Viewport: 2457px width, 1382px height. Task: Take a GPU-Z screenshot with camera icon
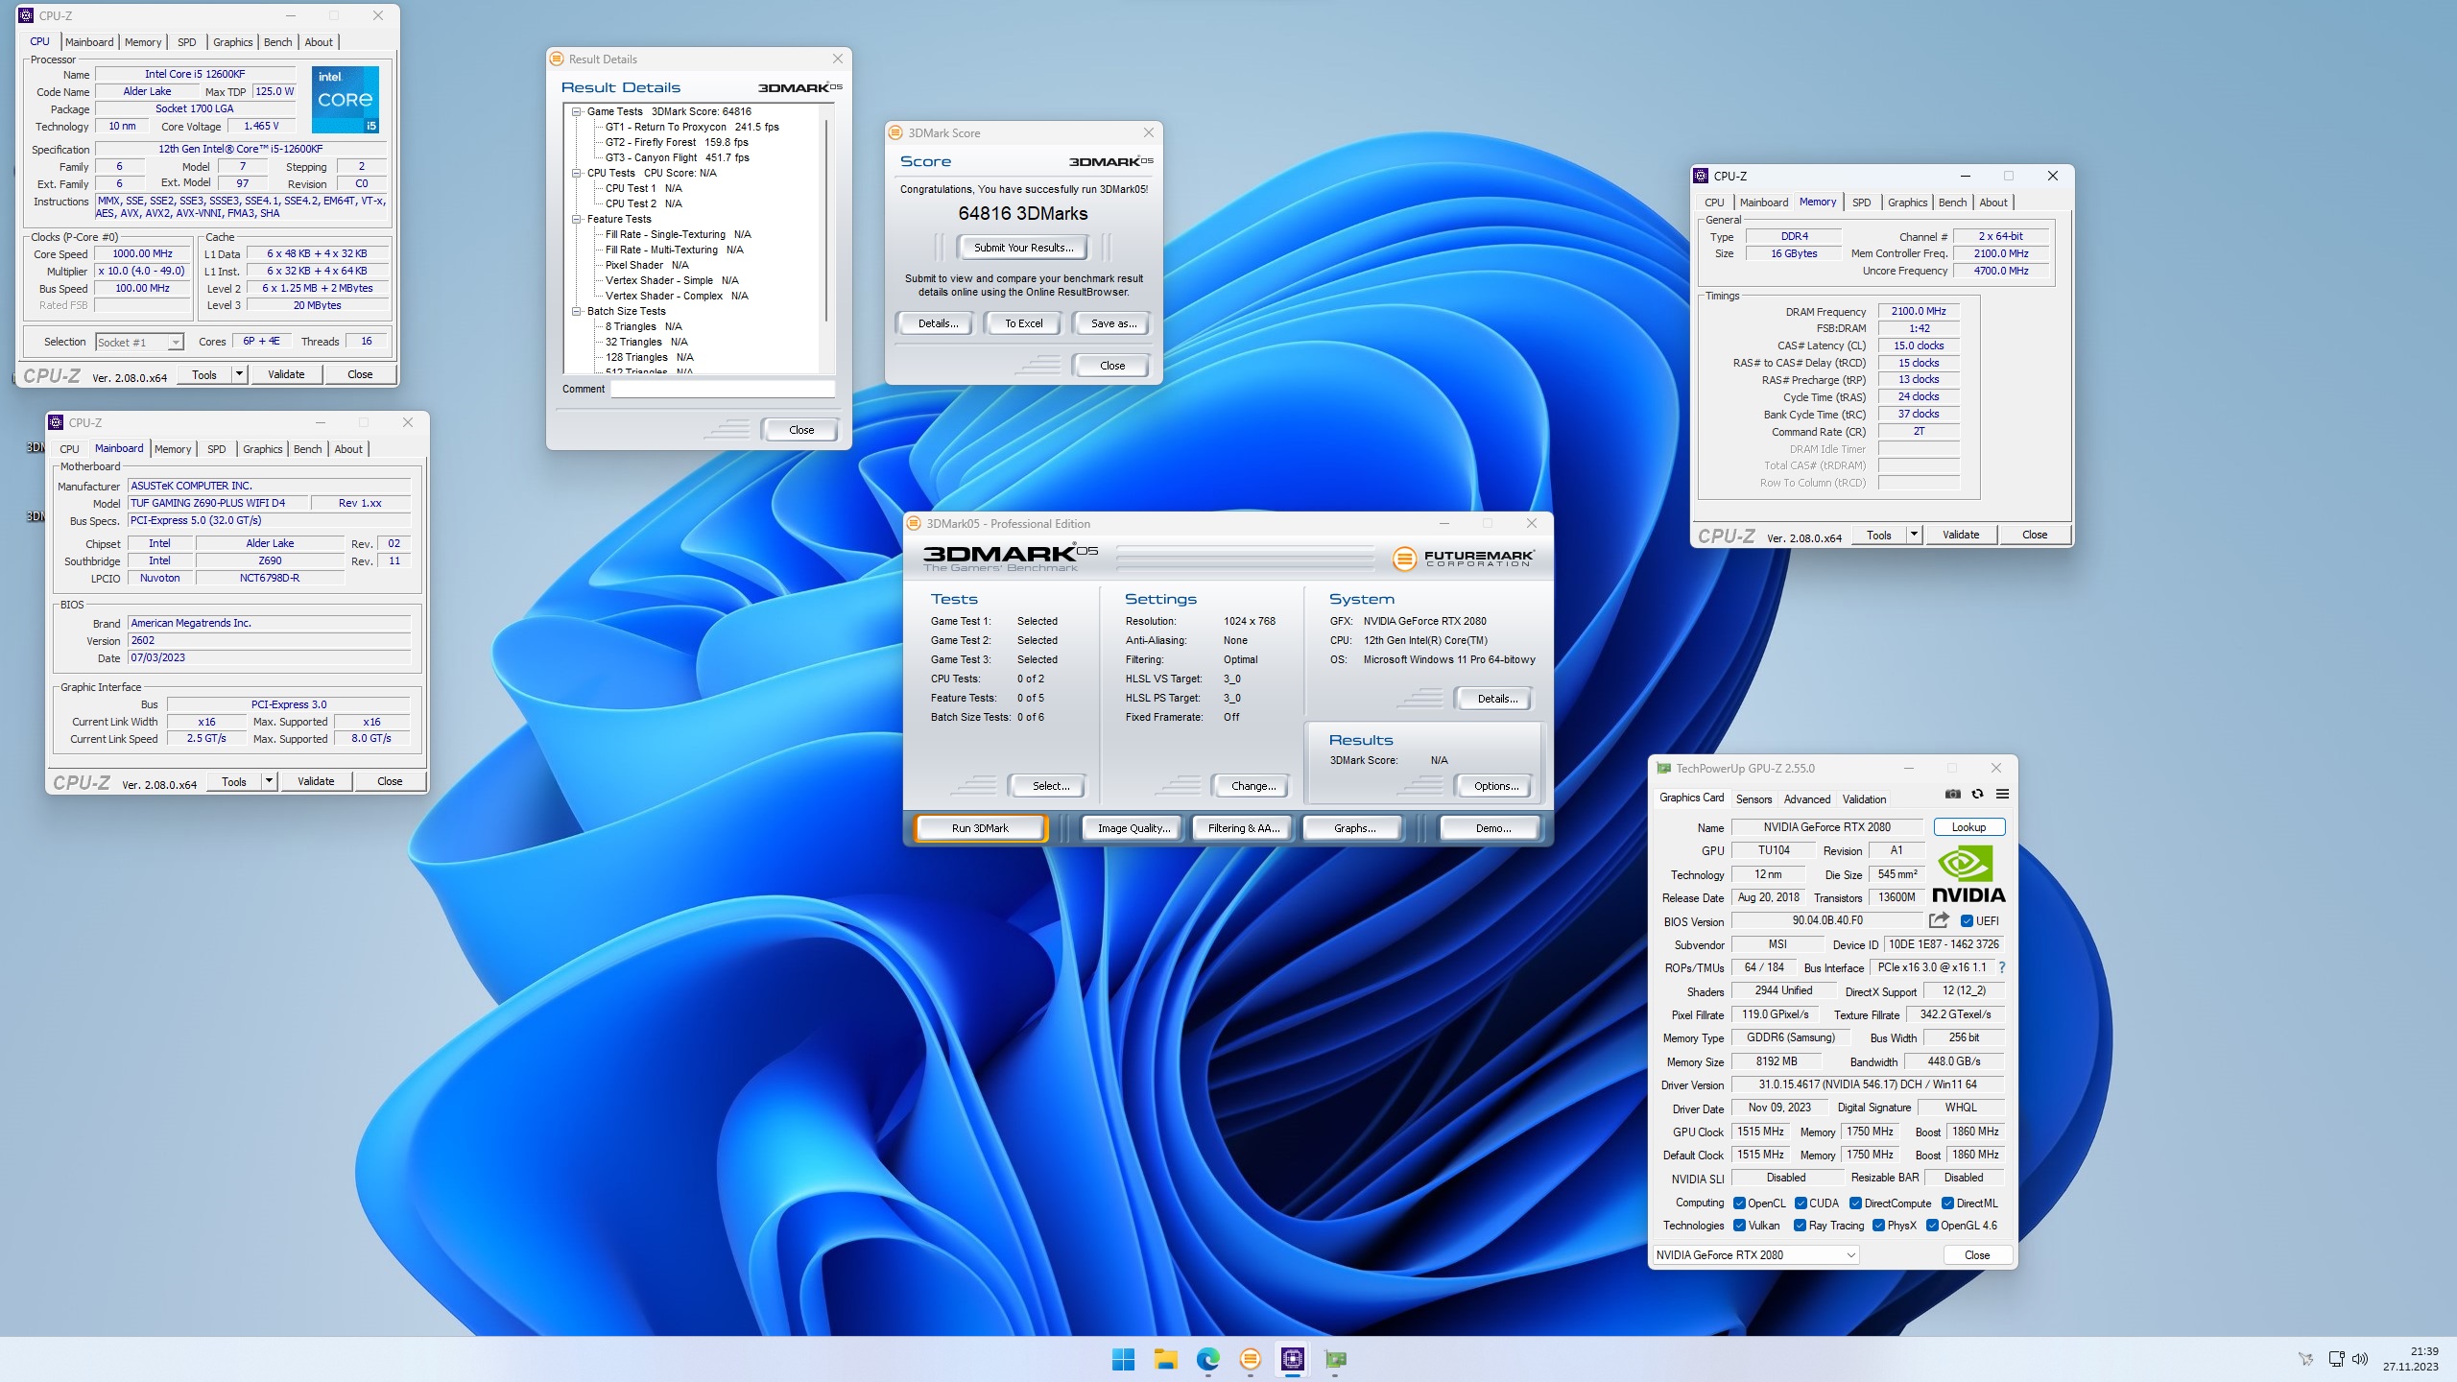click(x=1952, y=794)
